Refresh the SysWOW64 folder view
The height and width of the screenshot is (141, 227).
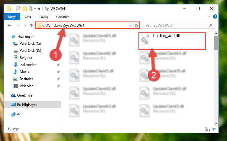[136, 26]
